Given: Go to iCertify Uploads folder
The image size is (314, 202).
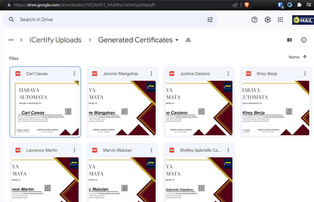Looking at the screenshot, I should pyautogui.click(x=56, y=40).
